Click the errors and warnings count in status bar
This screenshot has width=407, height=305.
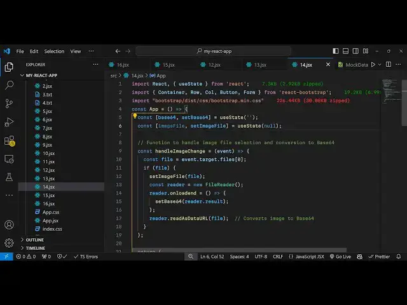[25, 257]
